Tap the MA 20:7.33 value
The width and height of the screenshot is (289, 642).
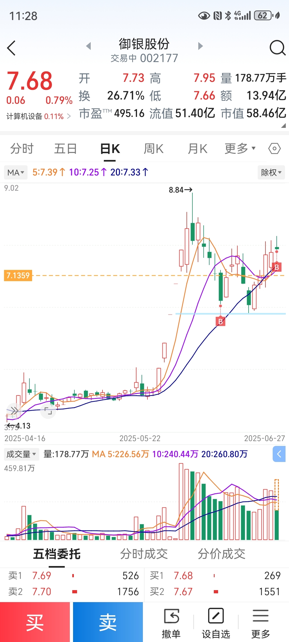click(129, 172)
